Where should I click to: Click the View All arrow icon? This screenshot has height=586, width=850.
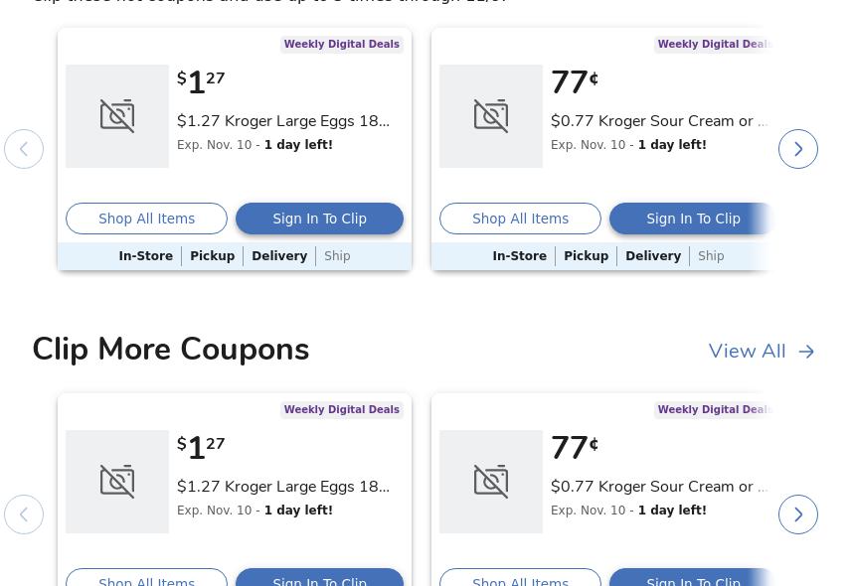click(x=806, y=352)
